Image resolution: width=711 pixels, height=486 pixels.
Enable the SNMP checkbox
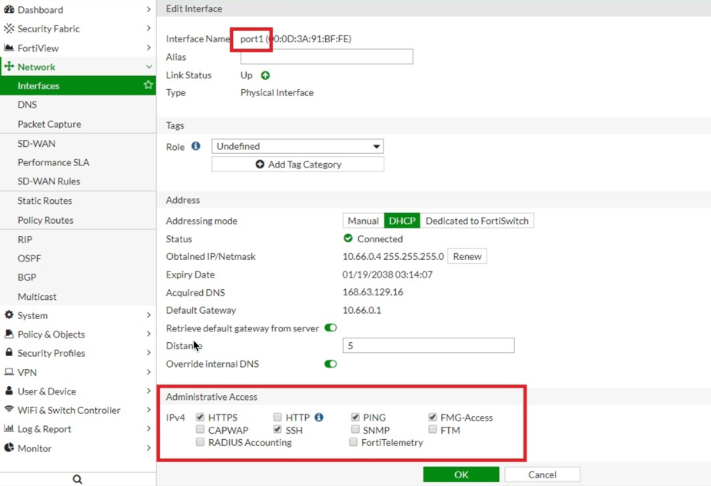pos(355,430)
